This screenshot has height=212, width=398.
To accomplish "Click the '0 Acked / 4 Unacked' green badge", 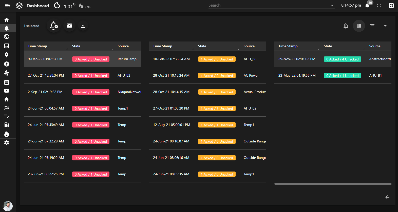I will (x=342, y=59).
